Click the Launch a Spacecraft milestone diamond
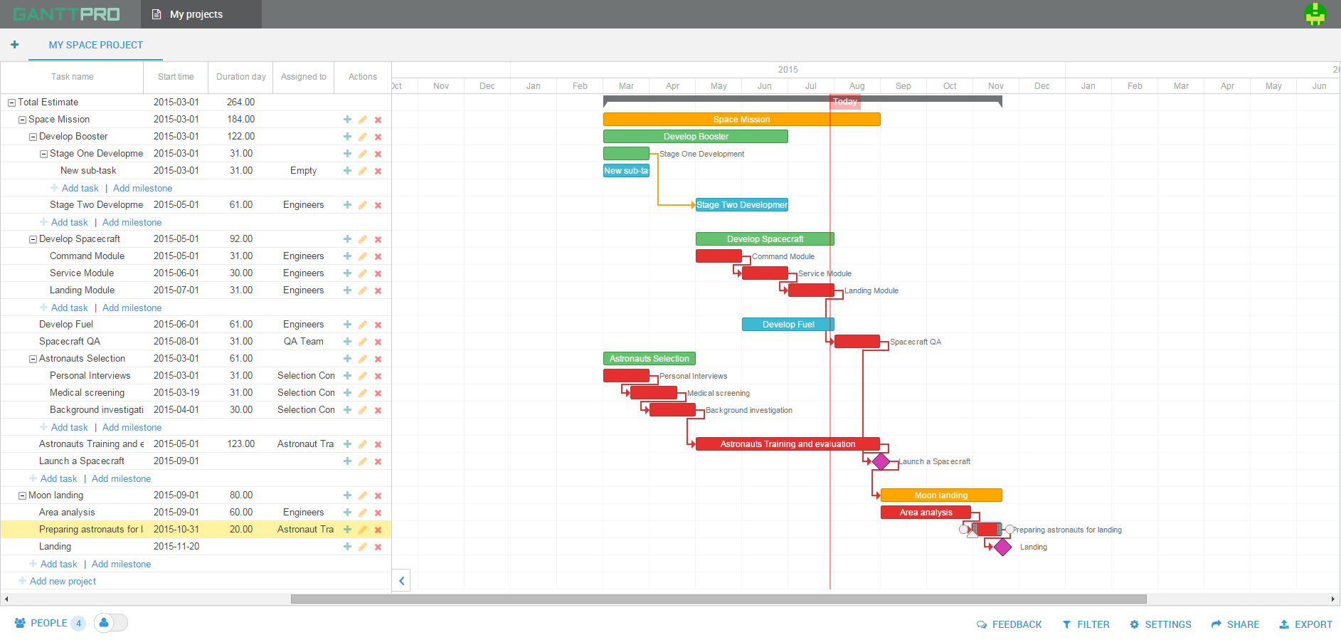This screenshot has width=1341, height=640. [x=881, y=461]
